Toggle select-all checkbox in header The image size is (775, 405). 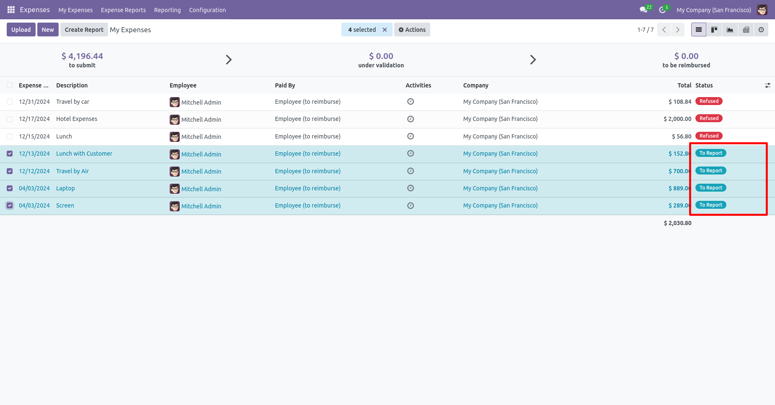click(x=10, y=85)
